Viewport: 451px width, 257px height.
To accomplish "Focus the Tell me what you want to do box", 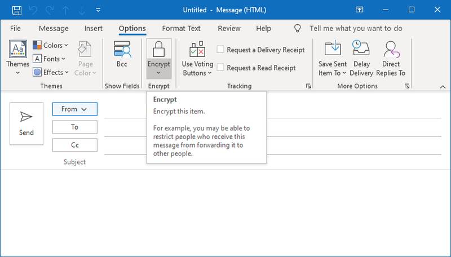I will [x=356, y=28].
